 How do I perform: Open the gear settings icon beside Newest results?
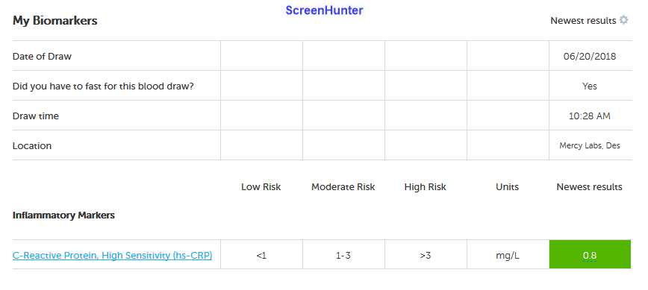623,20
